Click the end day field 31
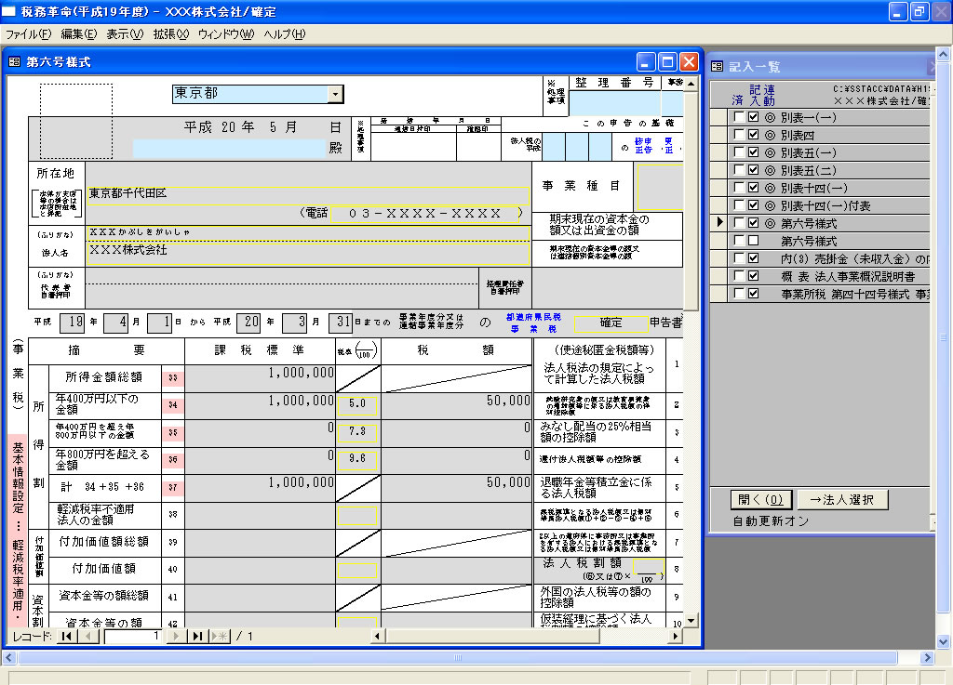The height and width of the screenshot is (685, 953). [x=341, y=323]
